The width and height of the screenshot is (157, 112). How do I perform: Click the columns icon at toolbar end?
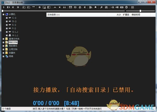click(132, 7)
